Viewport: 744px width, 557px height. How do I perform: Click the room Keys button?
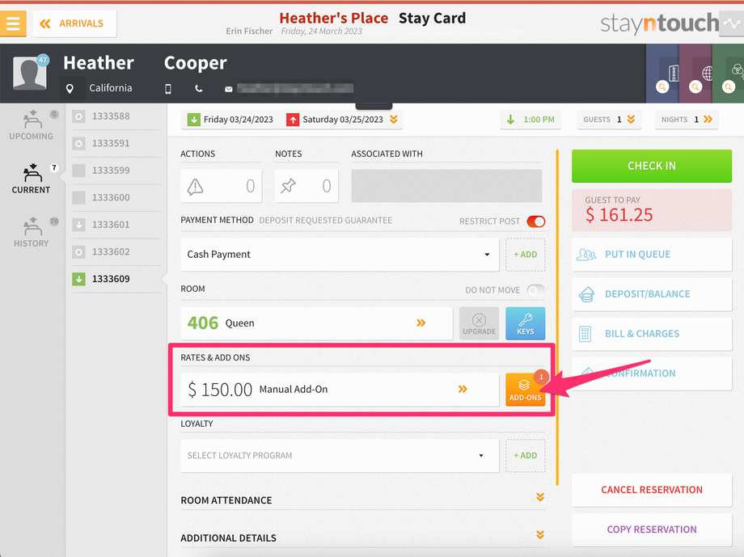[526, 323]
